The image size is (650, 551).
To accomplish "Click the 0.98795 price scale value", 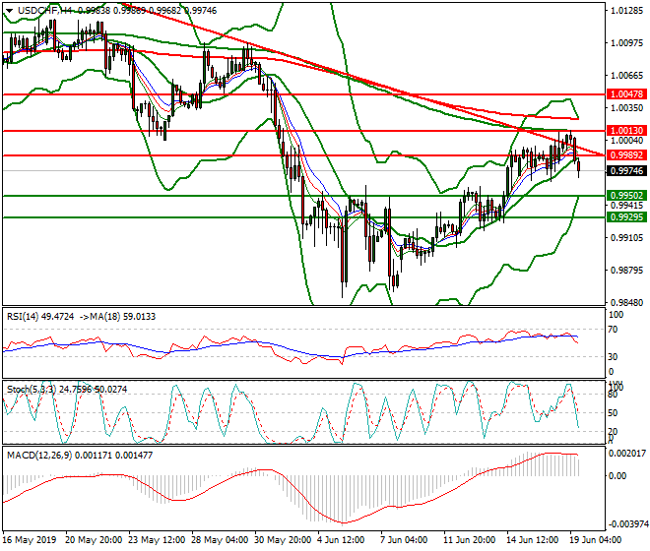I will (x=626, y=271).
